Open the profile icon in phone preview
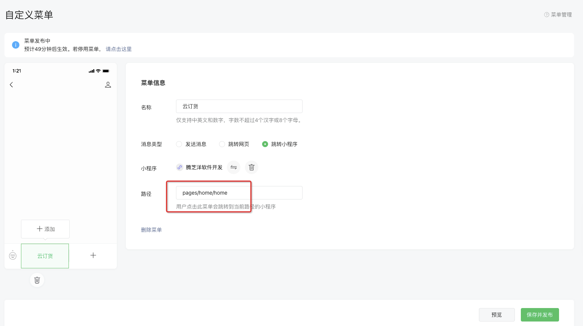This screenshot has height=326, width=583. point(108,85)
